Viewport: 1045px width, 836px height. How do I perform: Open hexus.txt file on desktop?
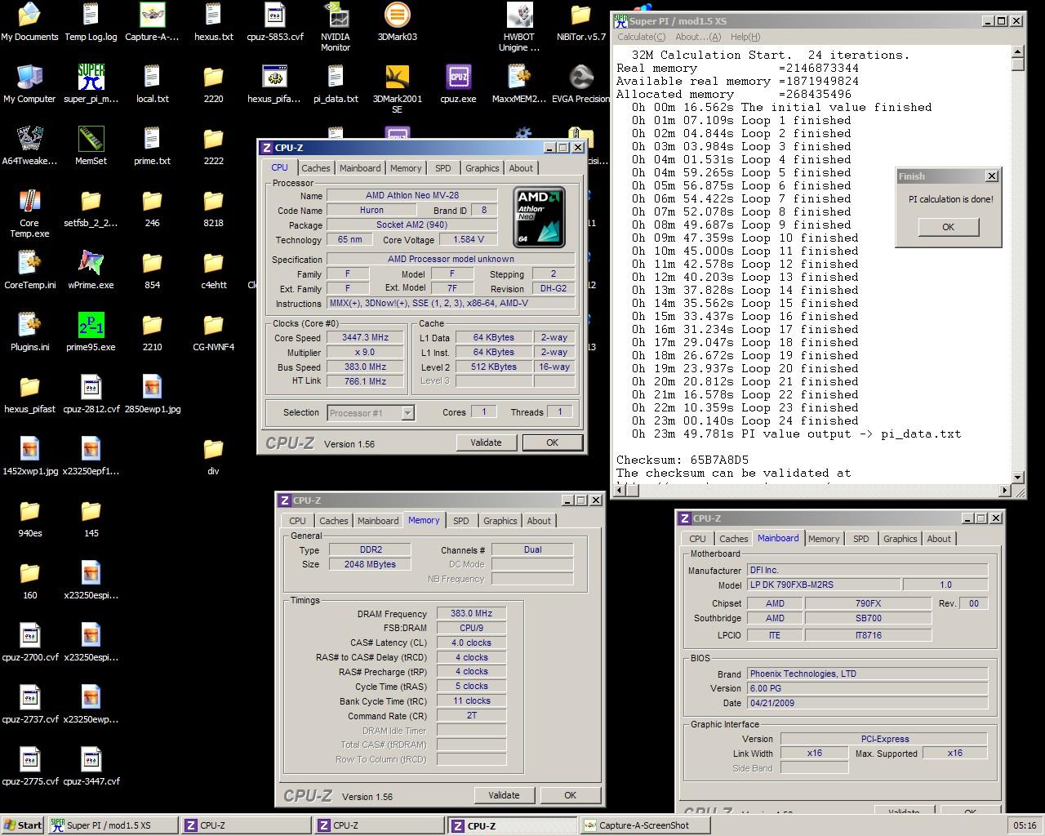coord(213,23)
